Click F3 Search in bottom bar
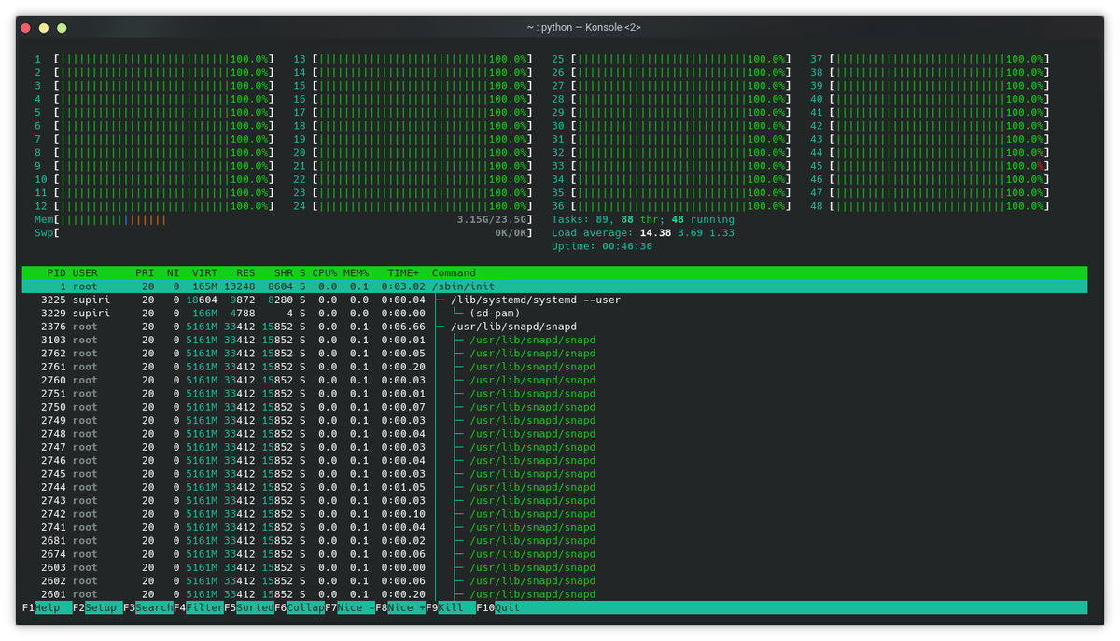The image size is (1120, 641). point(147,607)
